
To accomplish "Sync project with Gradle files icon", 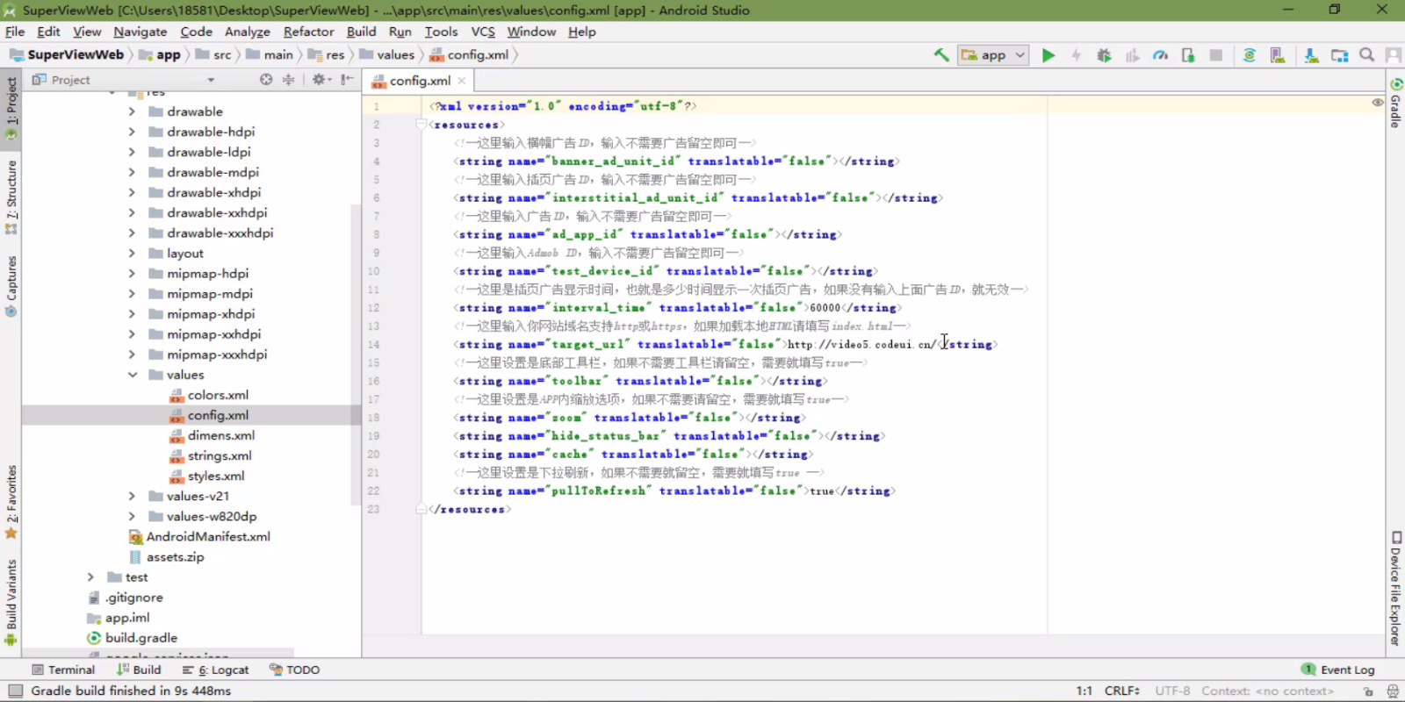I will [1249, 55].
